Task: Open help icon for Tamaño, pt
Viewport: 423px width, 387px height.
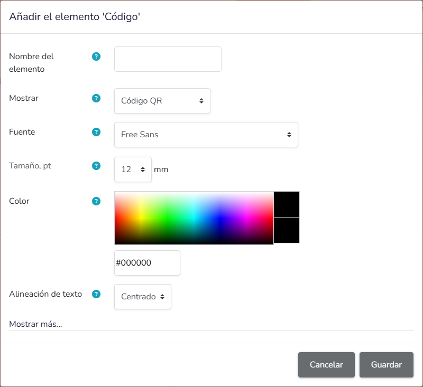Action: (96, 166)
